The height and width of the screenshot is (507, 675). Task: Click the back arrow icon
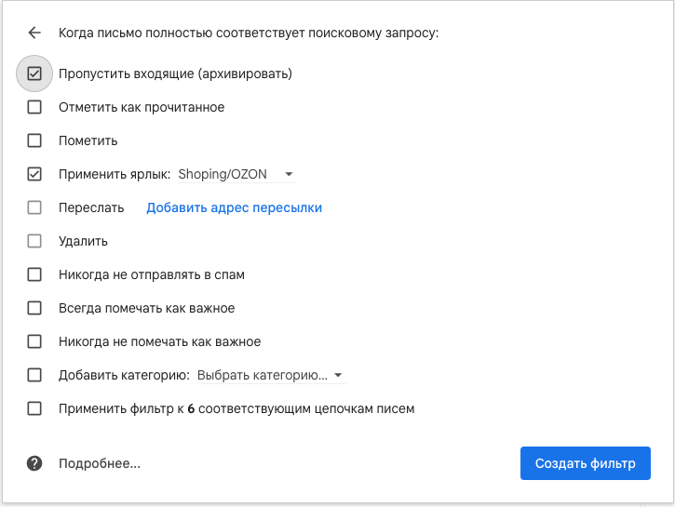click(x=34, y=33)
